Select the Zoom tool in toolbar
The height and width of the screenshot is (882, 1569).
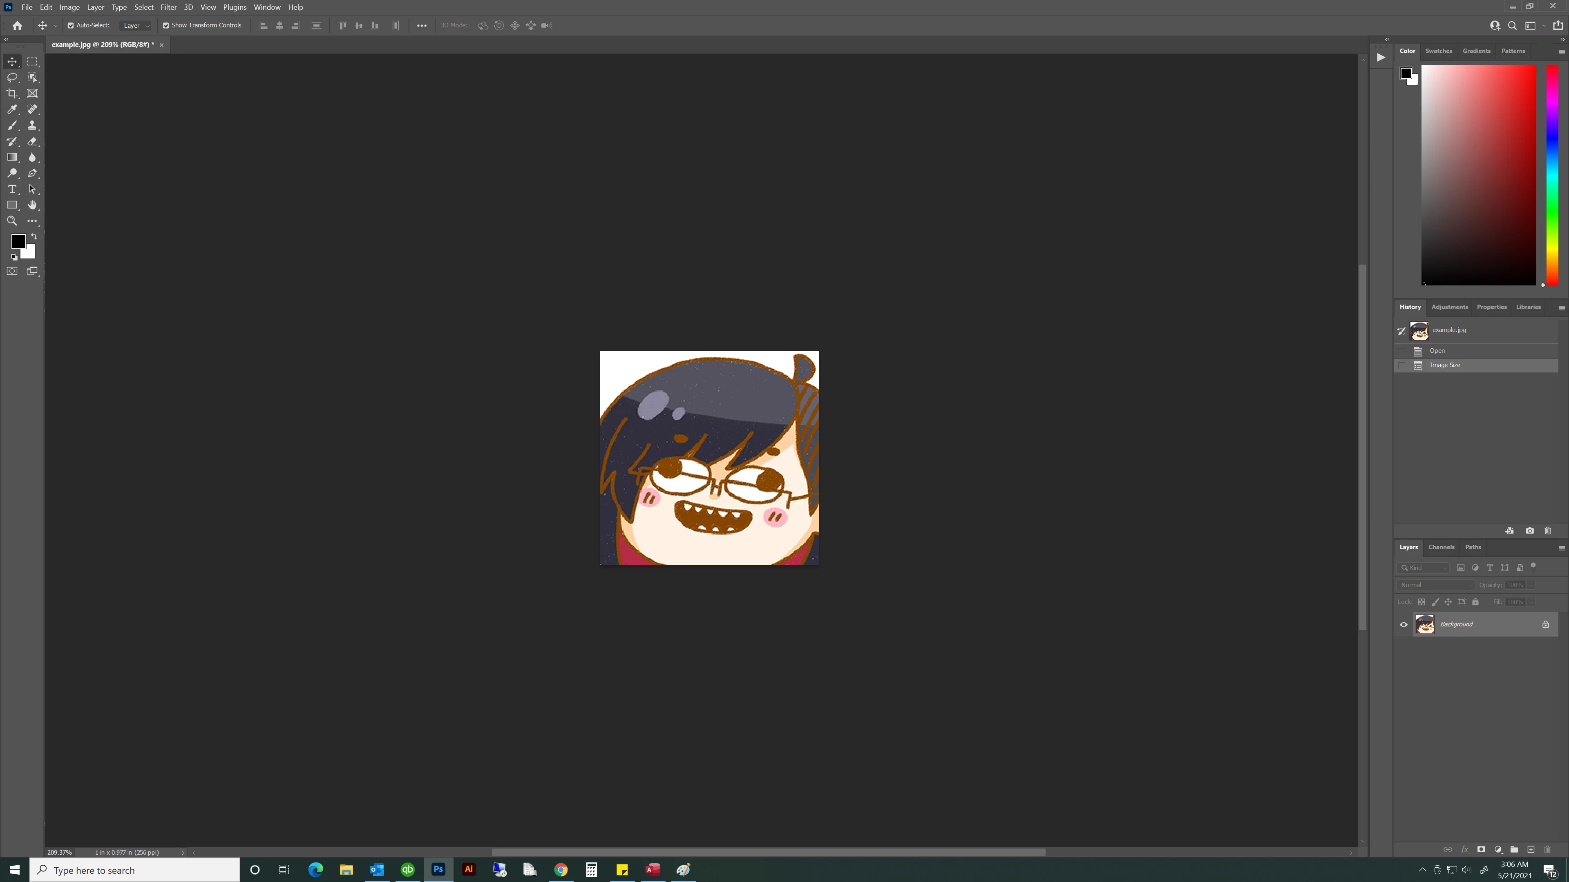[11, 221]
